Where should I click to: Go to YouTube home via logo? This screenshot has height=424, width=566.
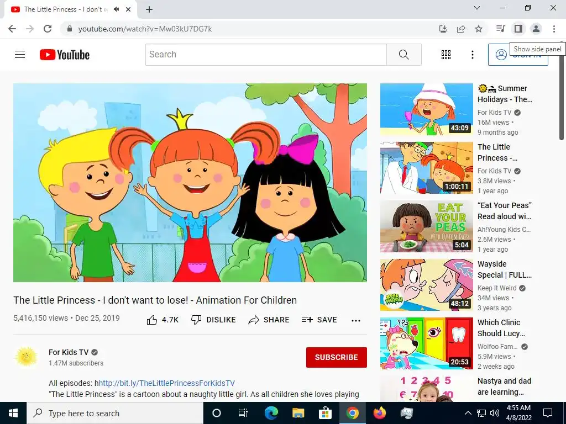click(65, 55)
